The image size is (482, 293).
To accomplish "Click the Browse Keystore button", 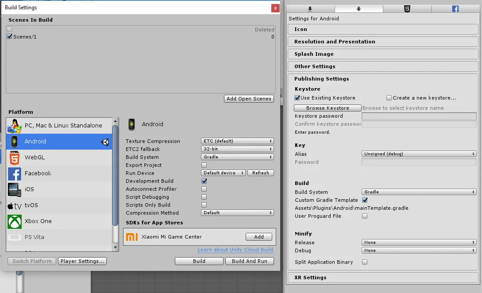I will point(328,108).
